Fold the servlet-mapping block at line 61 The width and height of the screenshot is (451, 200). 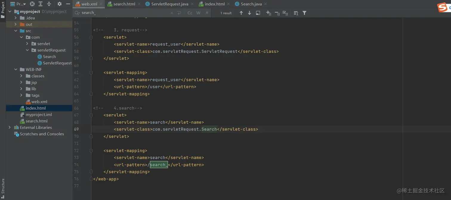tap(91, 73)
